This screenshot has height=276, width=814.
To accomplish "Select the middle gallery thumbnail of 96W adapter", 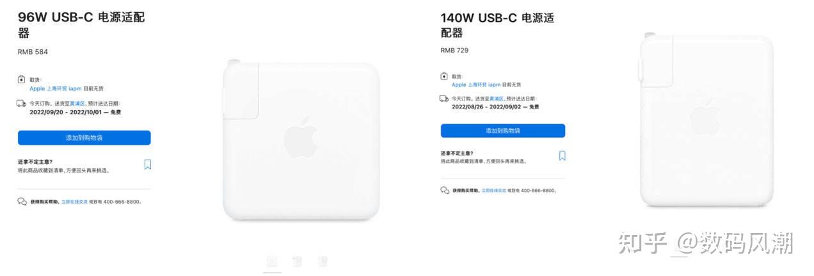I will (297, 261).
